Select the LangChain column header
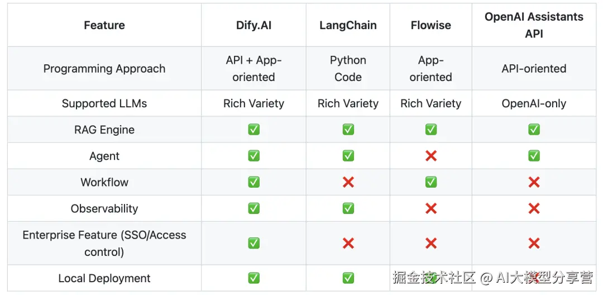 click(348, 25)
